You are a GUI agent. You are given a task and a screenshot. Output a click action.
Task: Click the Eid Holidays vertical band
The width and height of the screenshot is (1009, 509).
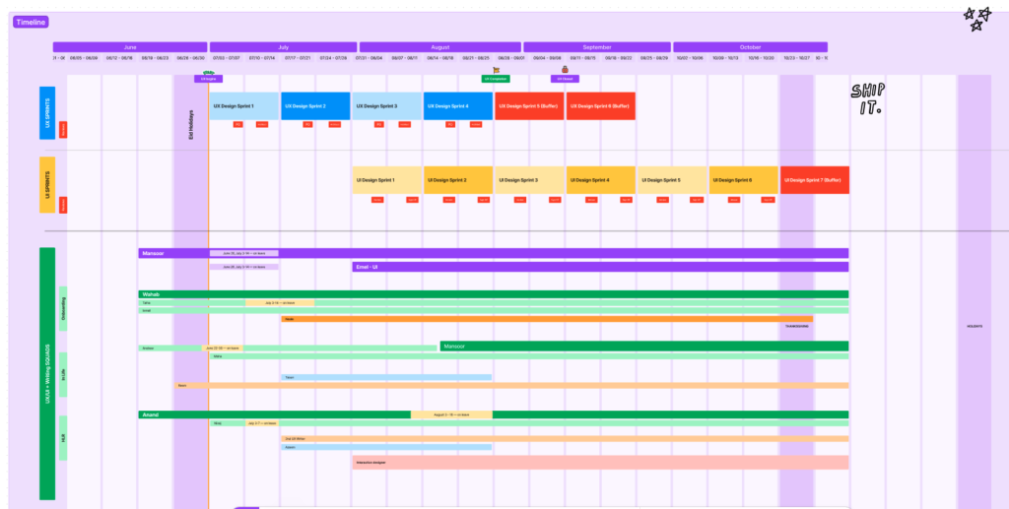(x=191, y=123)
